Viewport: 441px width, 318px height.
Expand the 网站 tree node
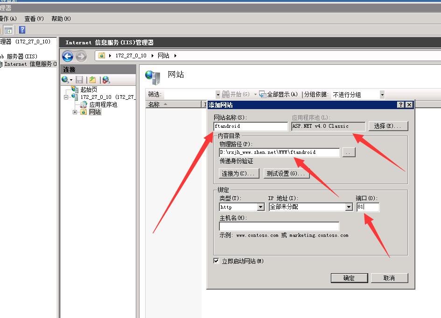point(75,112)
